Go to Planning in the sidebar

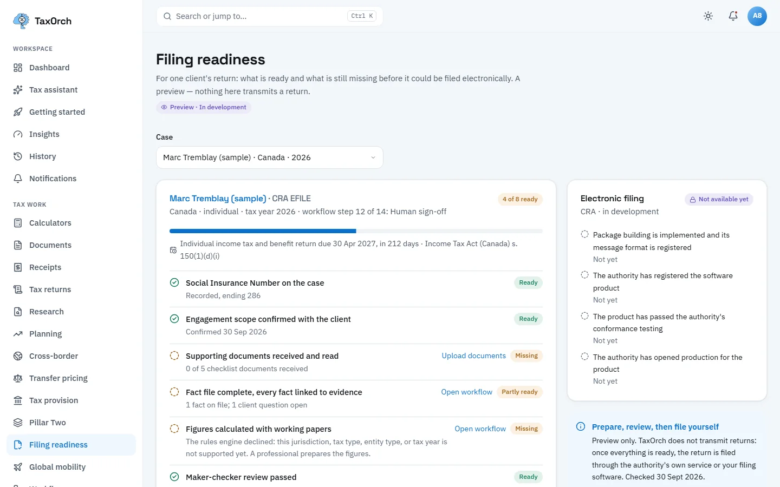pos(71,334)
